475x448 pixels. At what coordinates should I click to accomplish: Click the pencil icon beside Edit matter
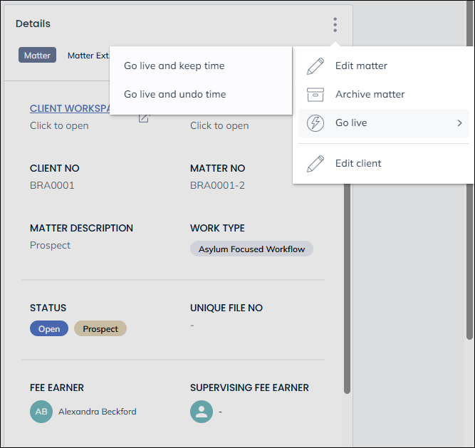(x=315, y=66)
